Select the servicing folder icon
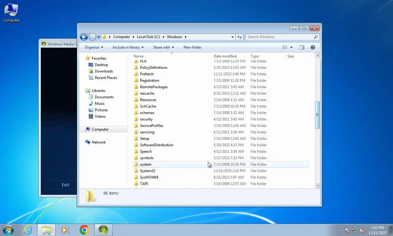Viewport: 393px width, 236px height. [136, 132]
